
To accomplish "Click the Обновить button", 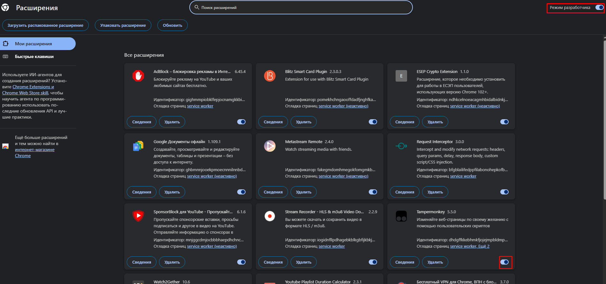I will 172,25.
